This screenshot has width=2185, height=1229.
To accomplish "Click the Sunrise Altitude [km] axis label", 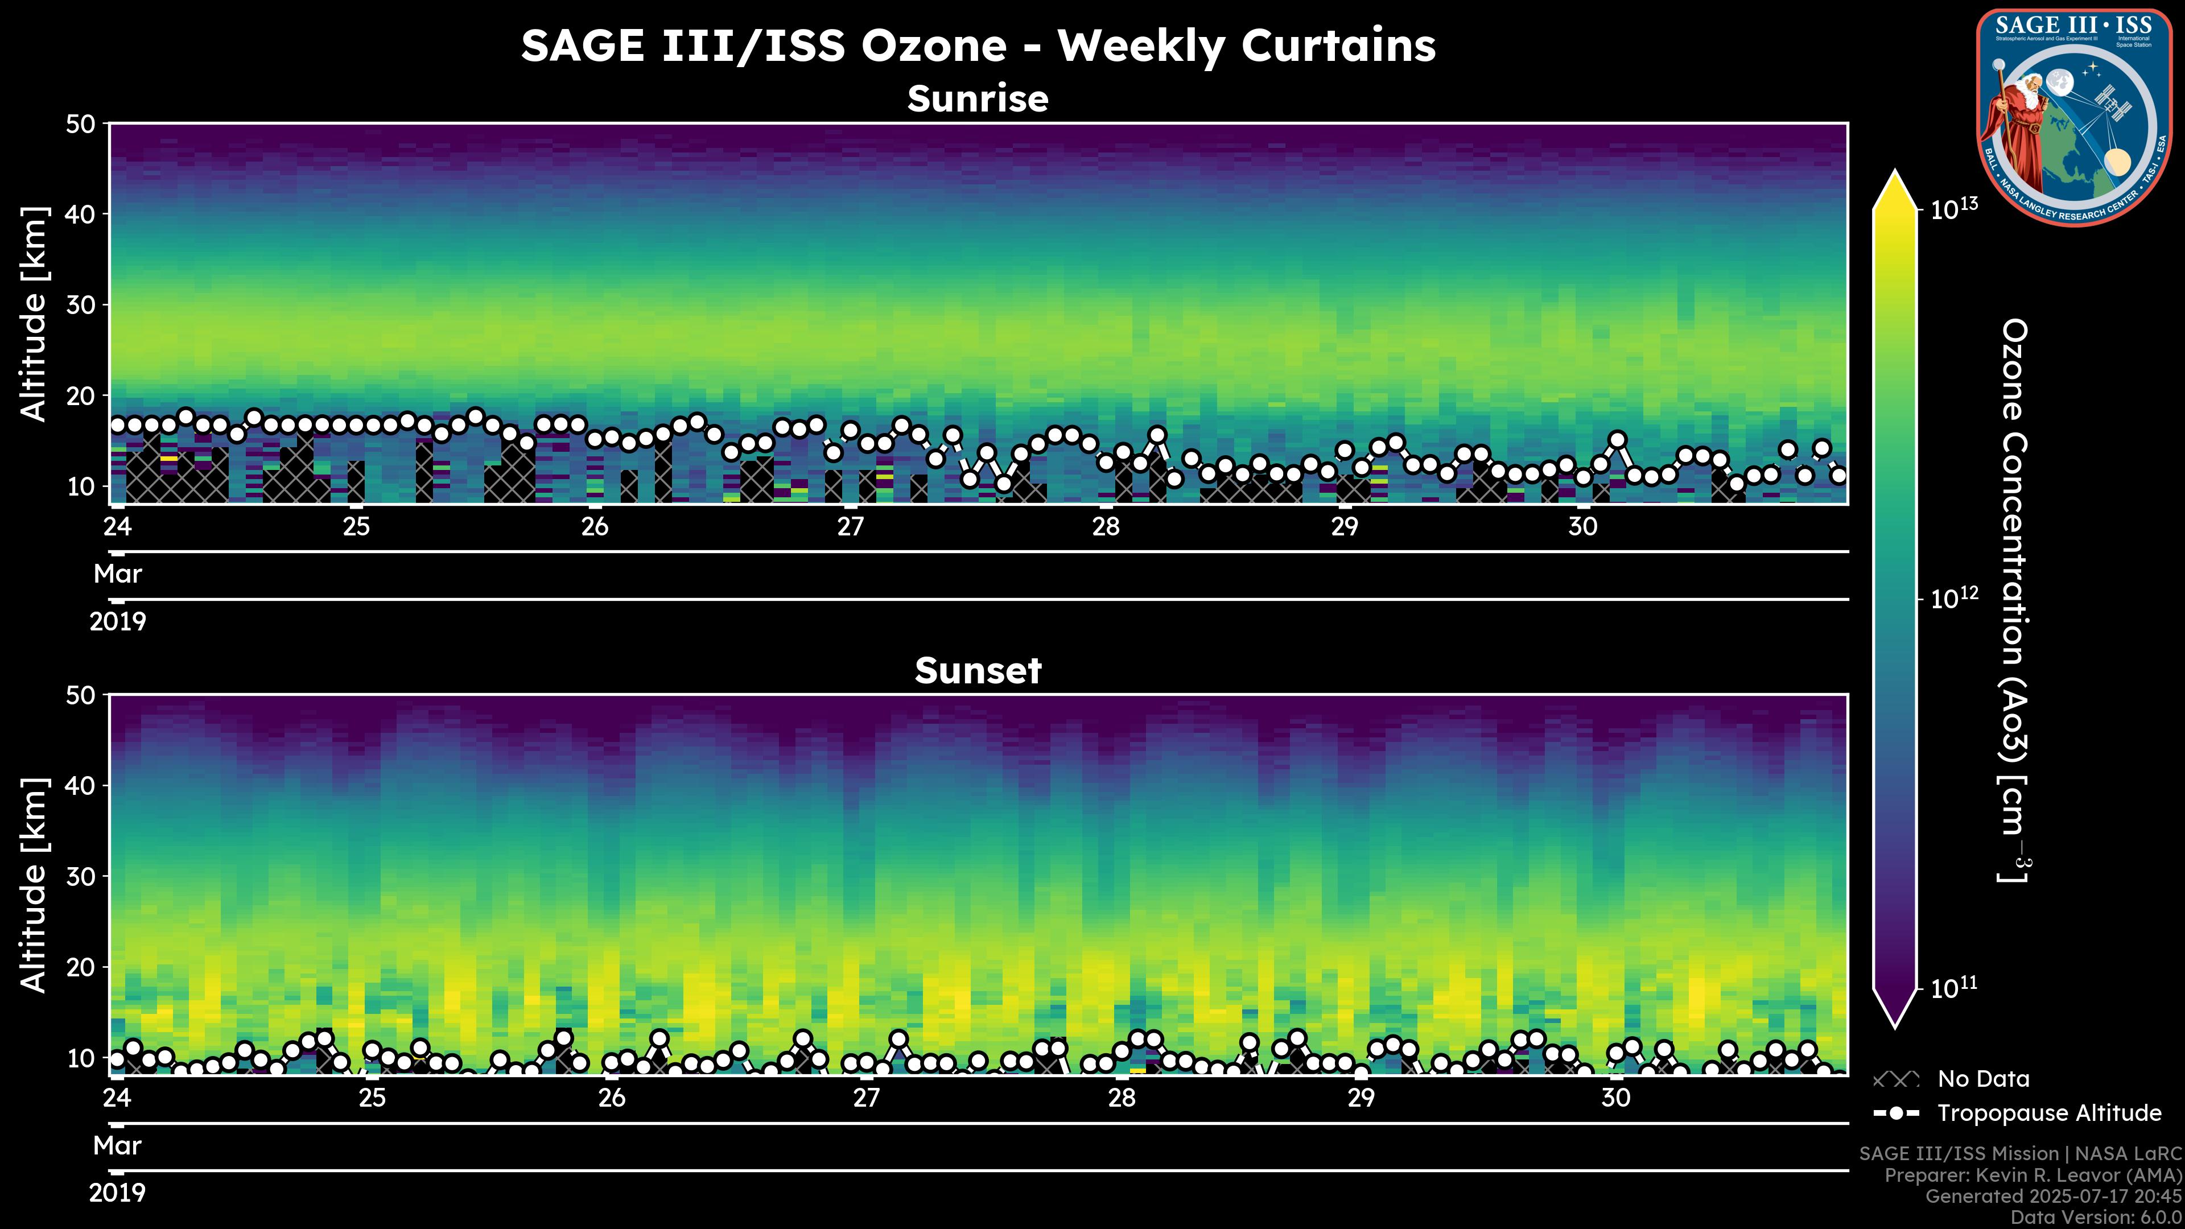I will click(x=34, y=314).
